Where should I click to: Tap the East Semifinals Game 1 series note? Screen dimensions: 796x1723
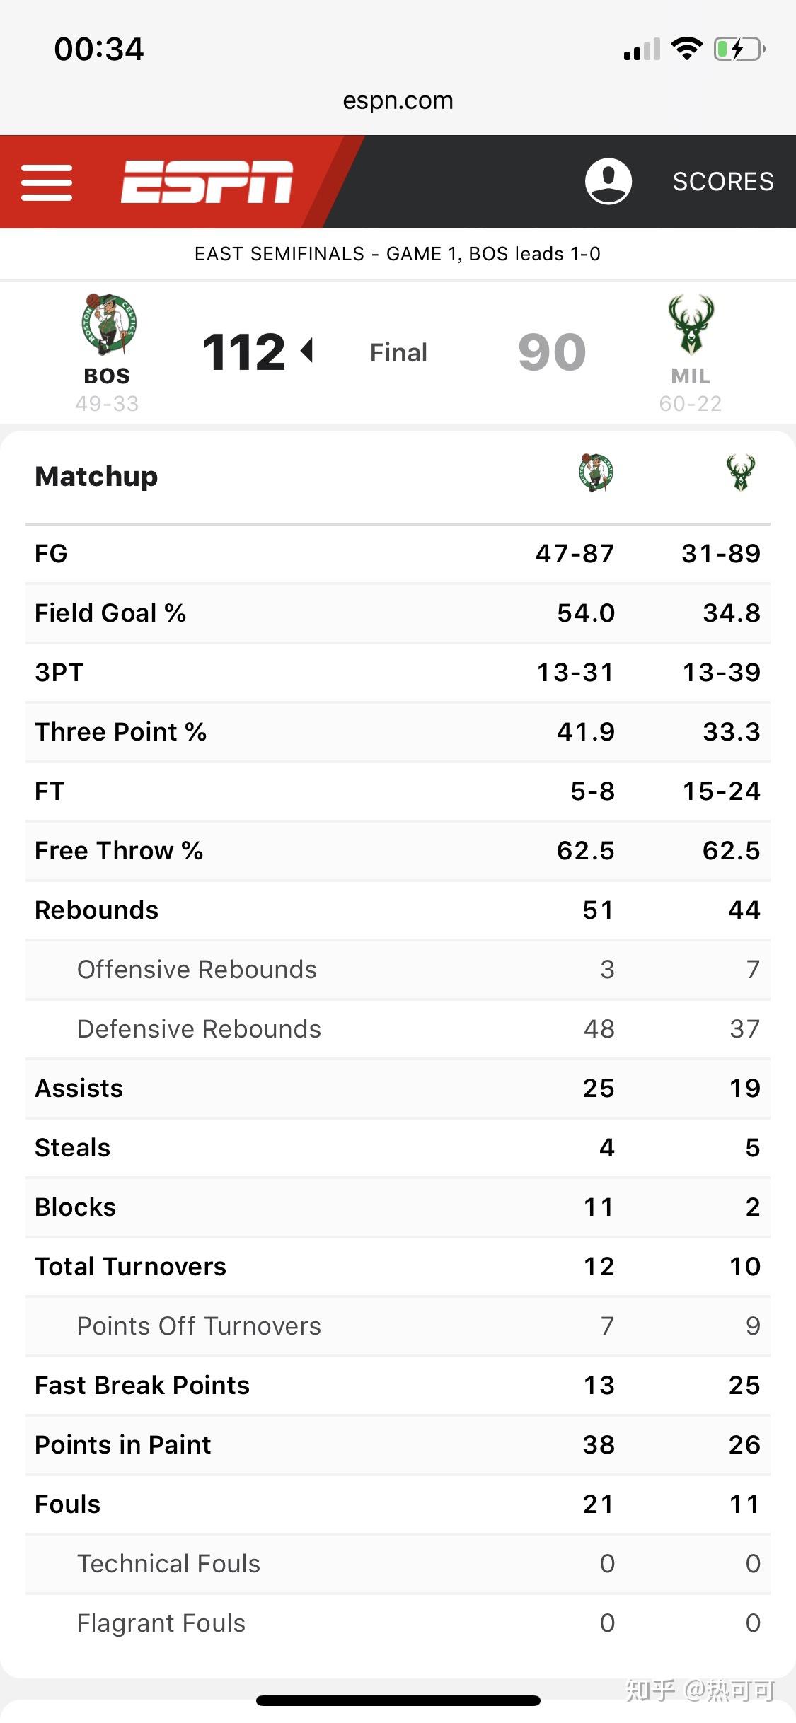[x=398, y=254]
